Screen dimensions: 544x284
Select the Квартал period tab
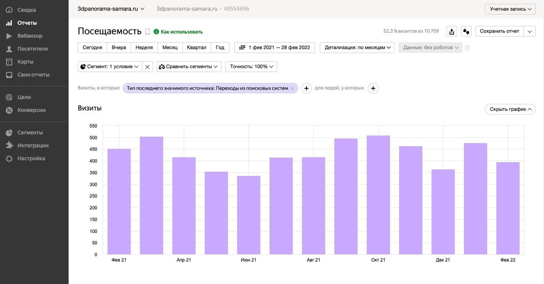point(196,47)
